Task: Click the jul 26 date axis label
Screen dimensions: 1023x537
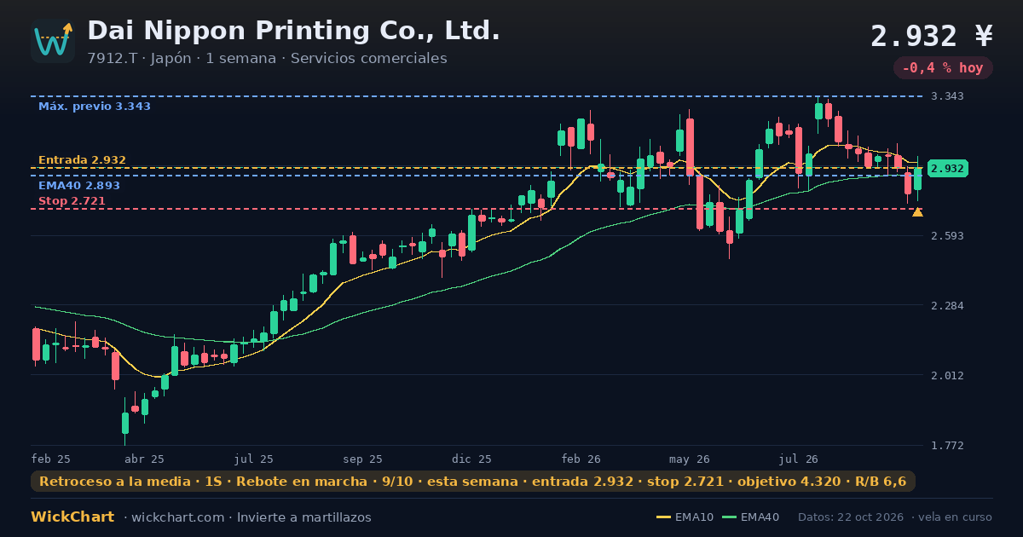Action: [799, 459]
